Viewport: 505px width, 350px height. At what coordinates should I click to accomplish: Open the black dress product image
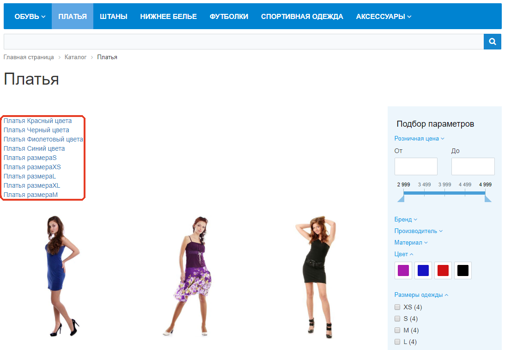point(316,277)
